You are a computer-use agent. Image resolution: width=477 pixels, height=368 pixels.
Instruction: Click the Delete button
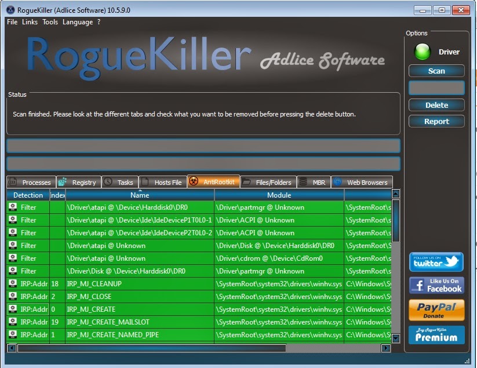[436, 105]
